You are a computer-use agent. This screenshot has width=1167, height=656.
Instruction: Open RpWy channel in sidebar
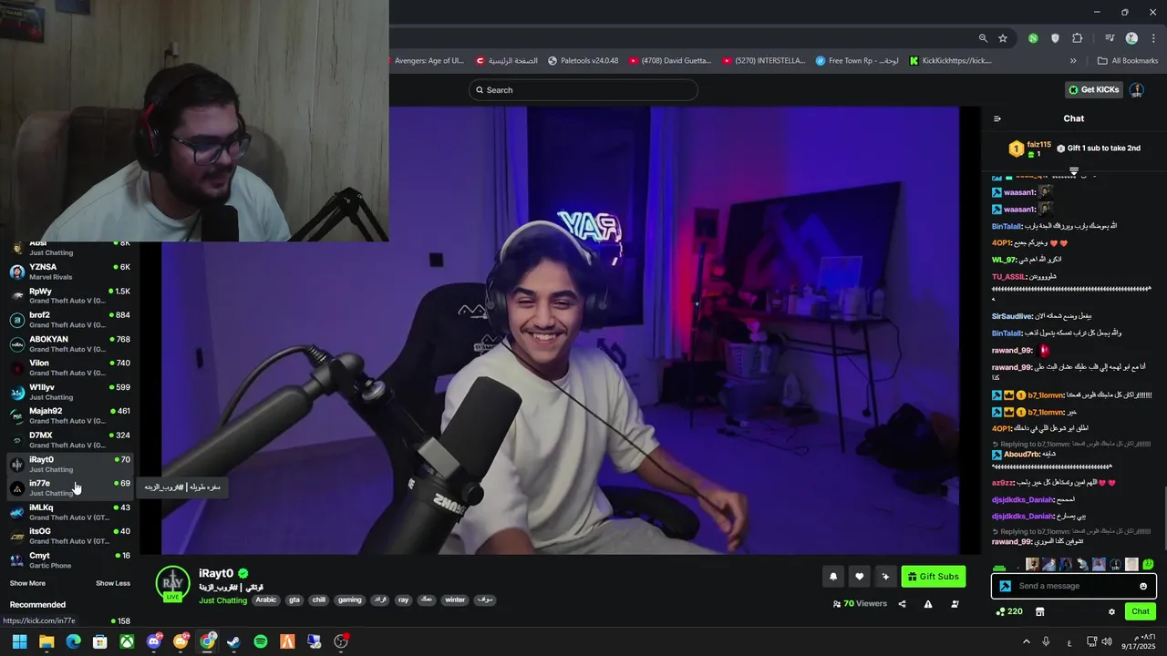pos(69,295)
